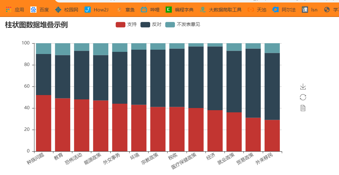
Task: Open the 天池 bookmark
Action: (257, 10)
